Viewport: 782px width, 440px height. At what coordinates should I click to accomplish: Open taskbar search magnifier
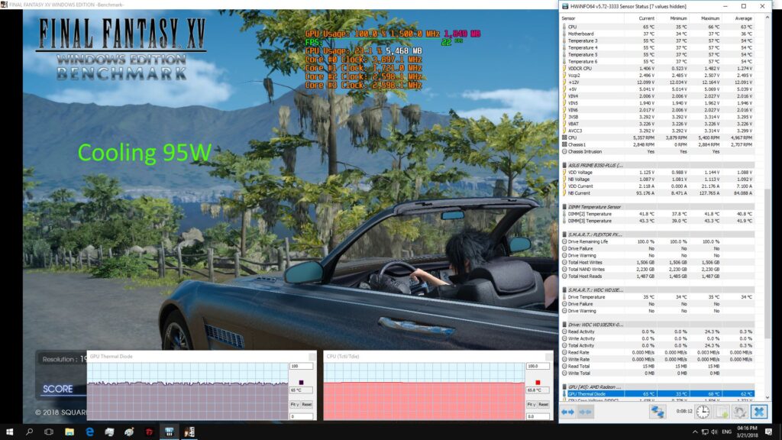pyautogui.click(x=29, y=432)
